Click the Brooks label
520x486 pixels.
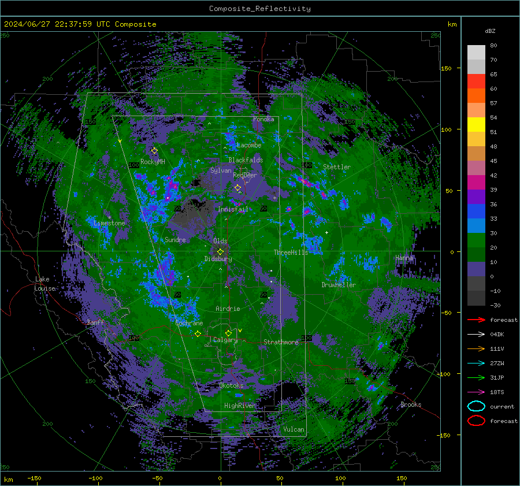411,405
